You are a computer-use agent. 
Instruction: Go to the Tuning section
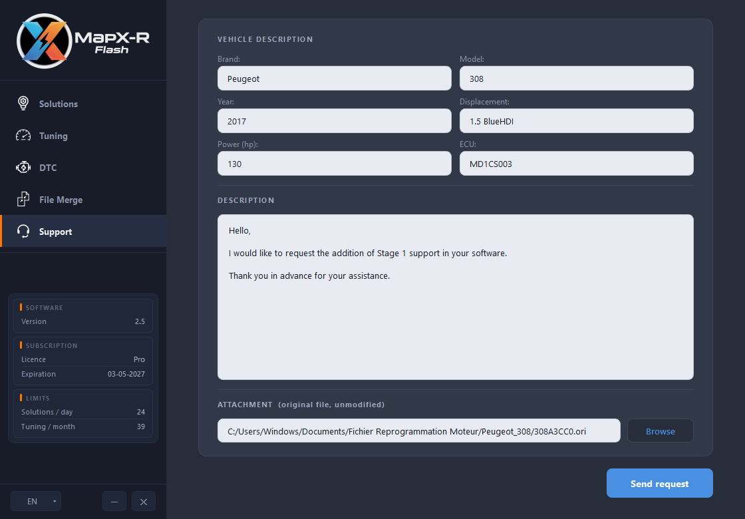pyautogui.click(x=83, y=136)
